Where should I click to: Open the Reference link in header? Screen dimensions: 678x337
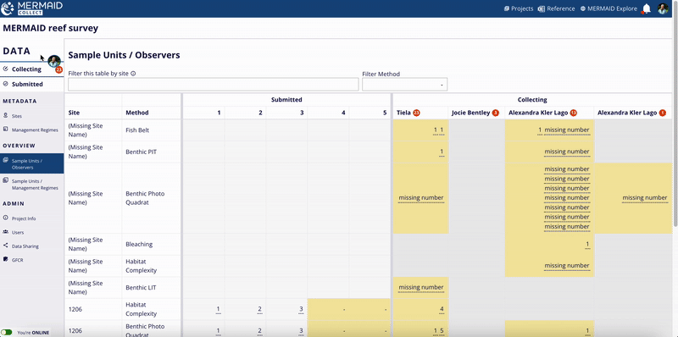[556, 8]
